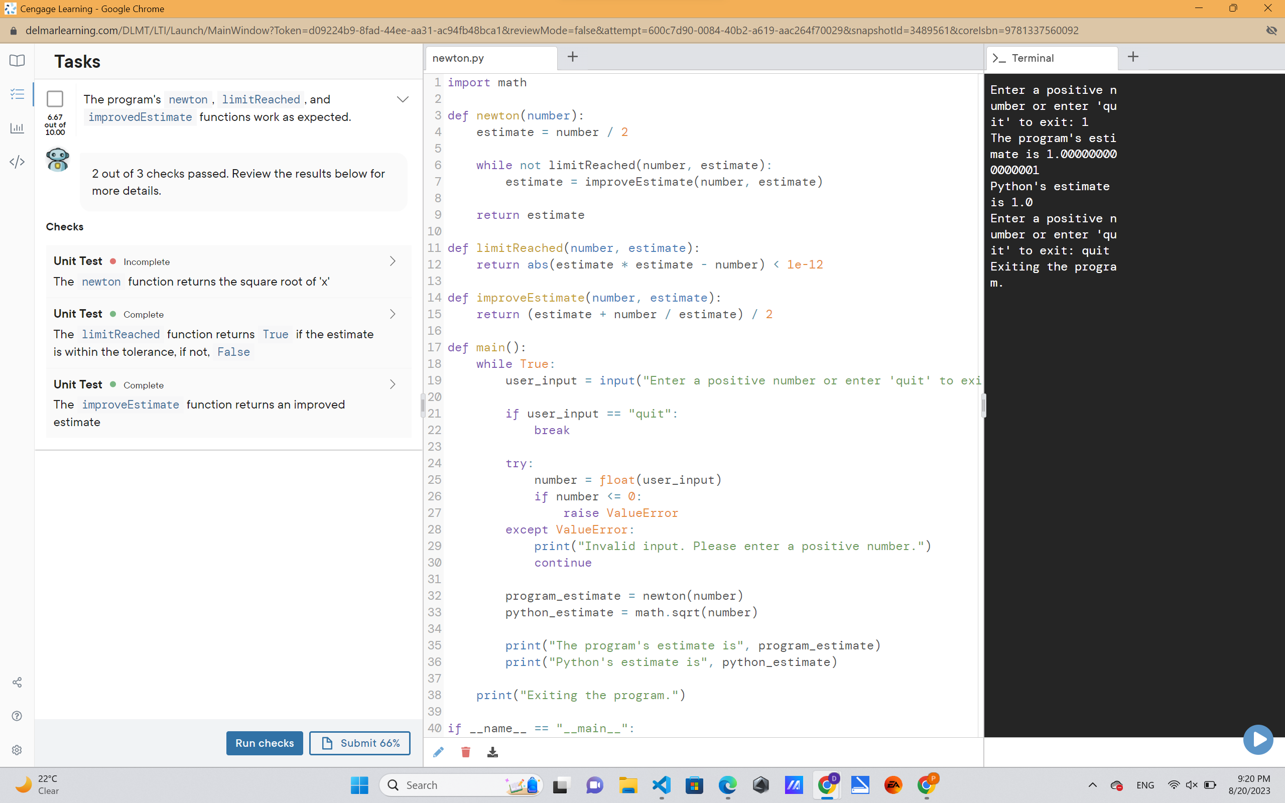Open the settings gear icon

(17, 749)
